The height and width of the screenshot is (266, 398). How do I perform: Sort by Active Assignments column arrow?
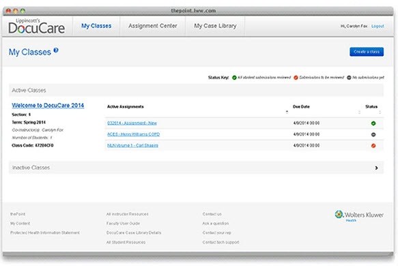tap(287, 112)
